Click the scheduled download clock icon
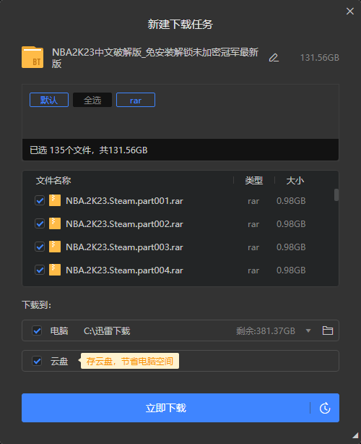Viewport: 361px width, 444px height. pos(325,408)
